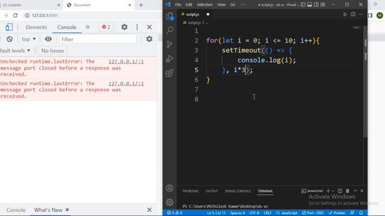Toggle VS Code primary sidebar layout
The width and height of the screenshot is (385, 216).
click(303, 5)
